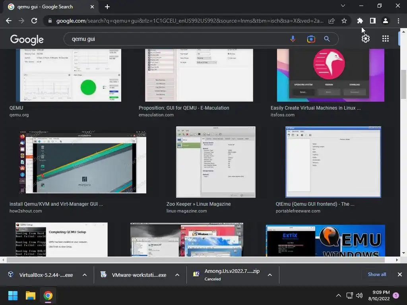Visit how2shout.com source link

26,211
